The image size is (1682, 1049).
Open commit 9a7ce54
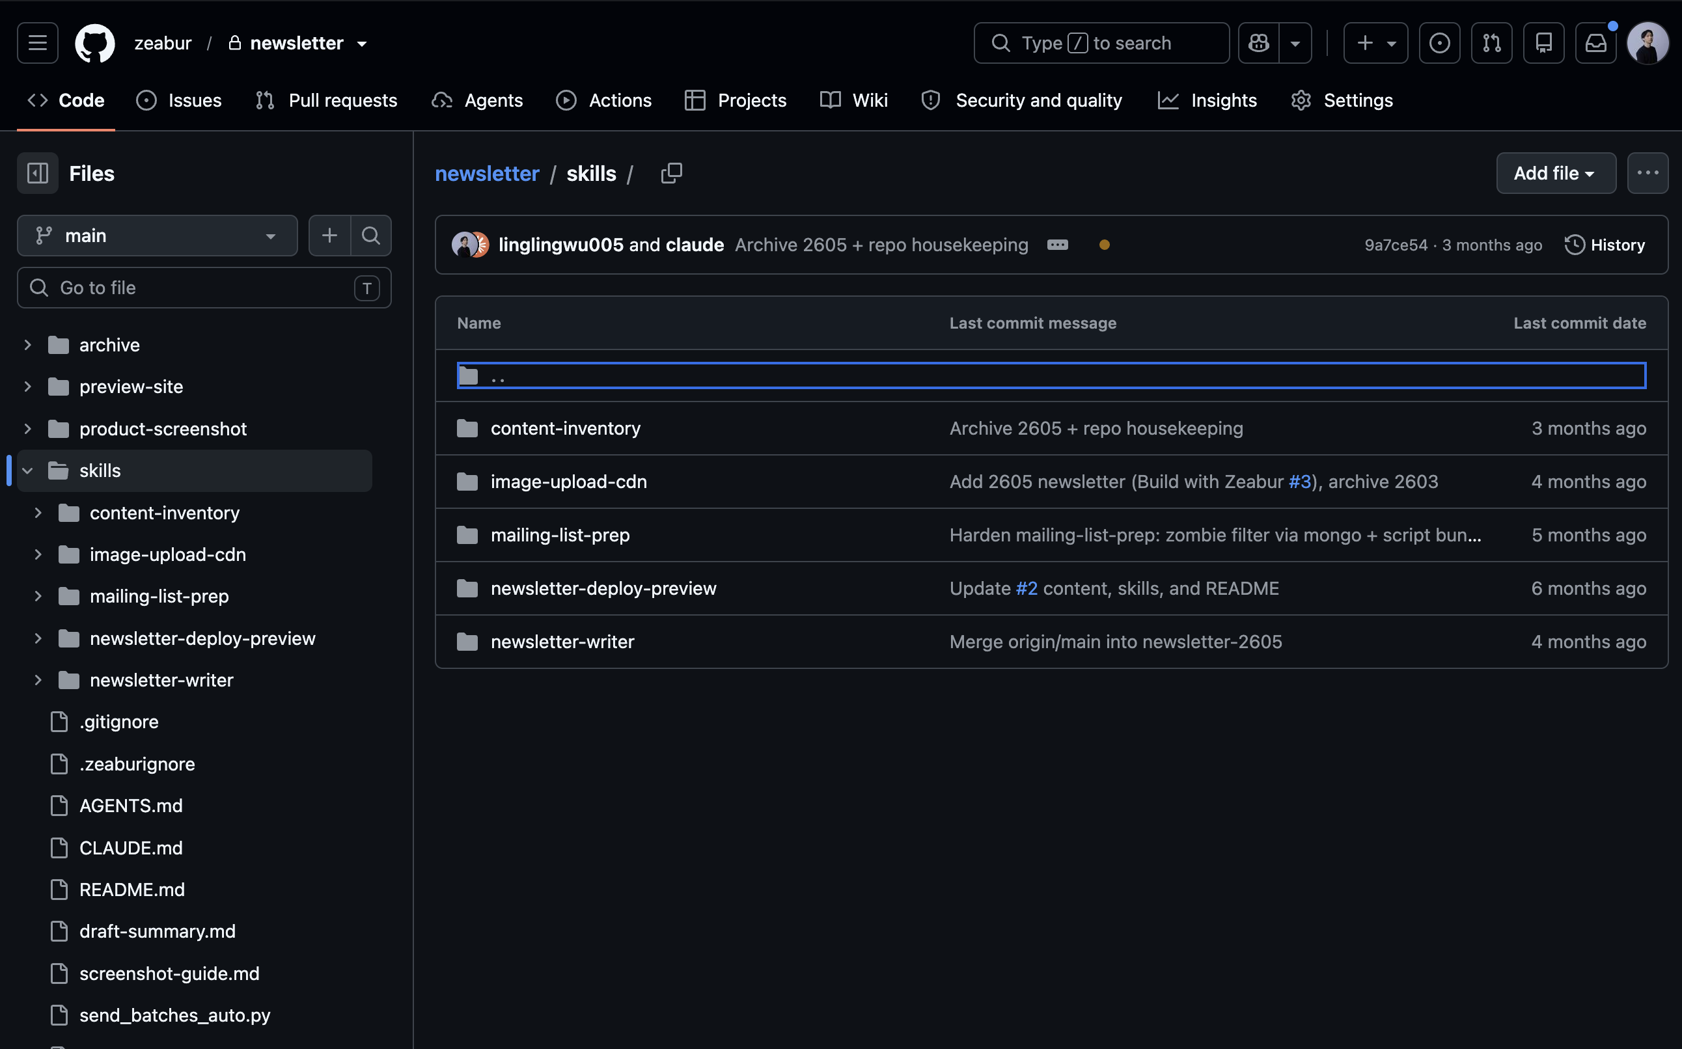(x=1396, y=245)
